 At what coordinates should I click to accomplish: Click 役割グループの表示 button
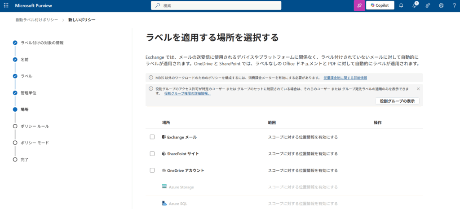click(397, 101)
